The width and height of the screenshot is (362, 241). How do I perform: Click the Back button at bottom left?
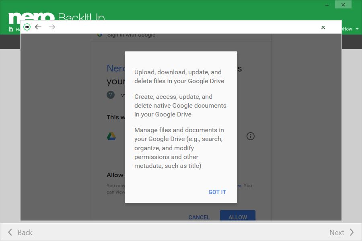pyautogui.click(x=21, y=232)
